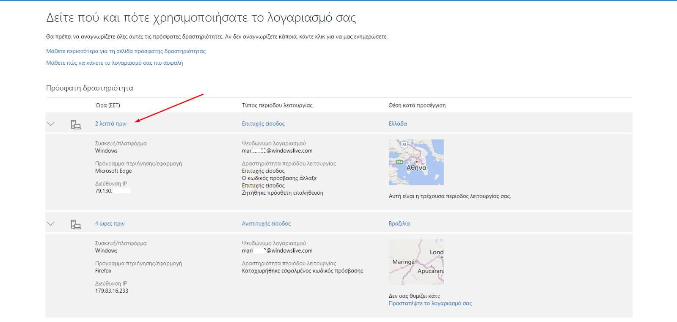This screenshot has height=322, width=677.
Task: Click device icon beside "4 ώρες πριν"
Action: coord(76,224)
